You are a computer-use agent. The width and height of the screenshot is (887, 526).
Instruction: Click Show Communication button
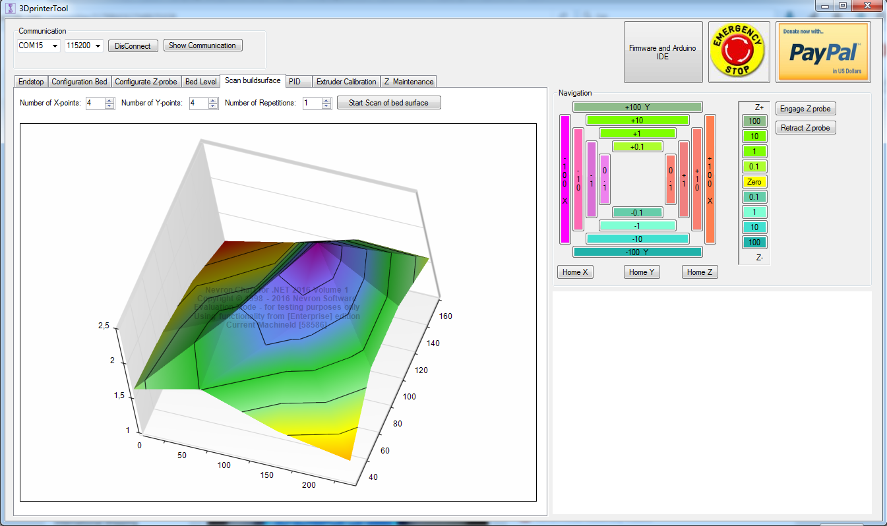[202, 45]
